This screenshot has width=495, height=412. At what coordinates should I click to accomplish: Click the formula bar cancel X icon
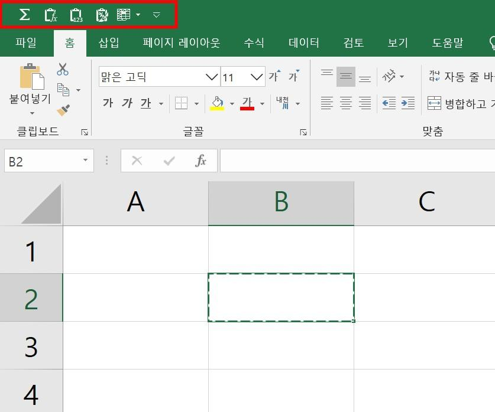pyautogui.click(x=137, y=161)
